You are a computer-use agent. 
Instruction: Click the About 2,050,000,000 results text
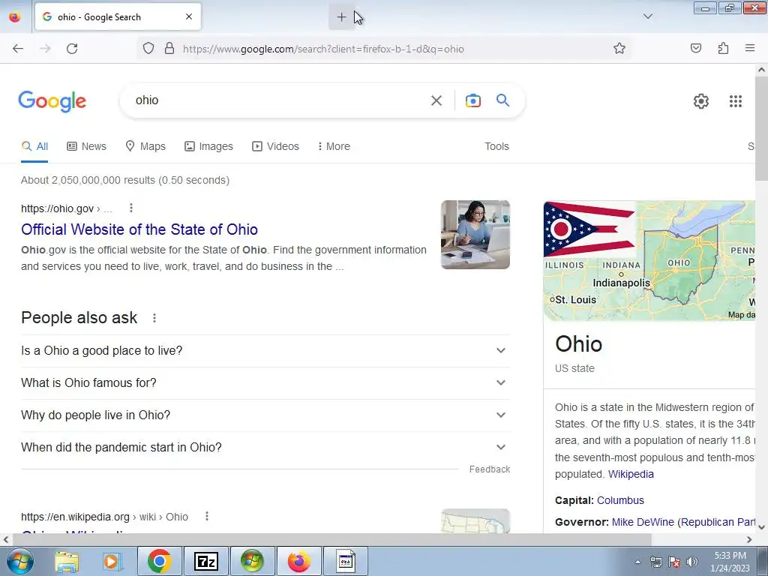[x=125, y=180]
